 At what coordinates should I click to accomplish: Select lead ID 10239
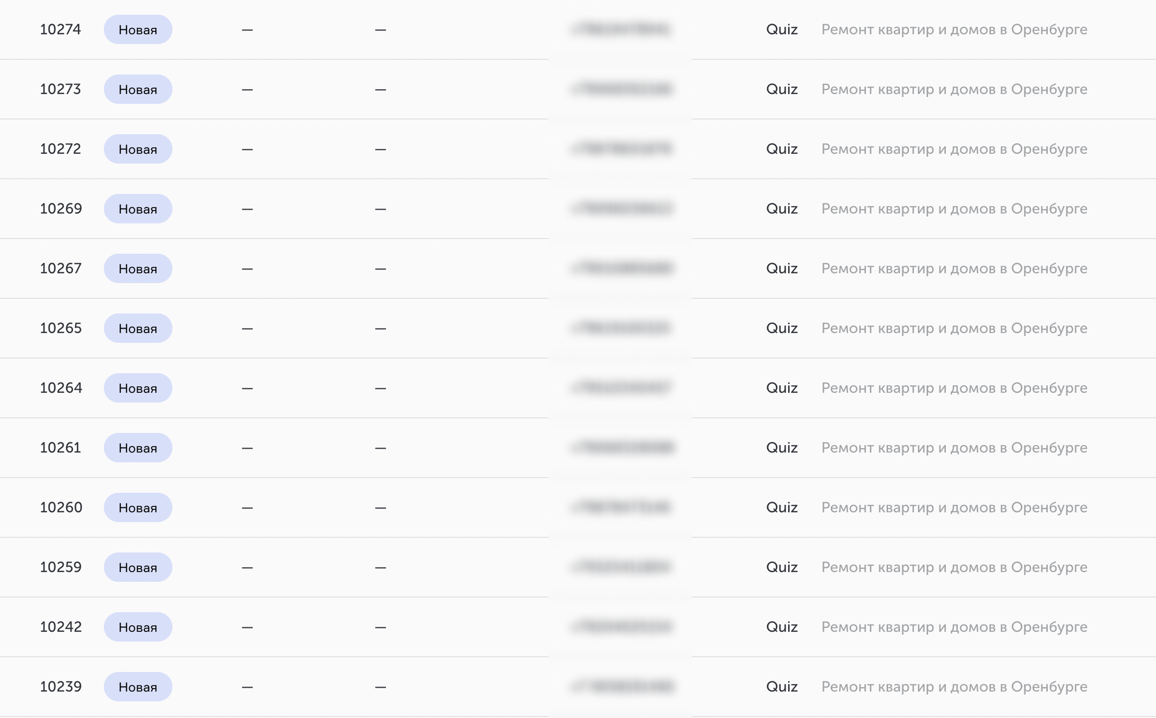(x=61, y=687)
